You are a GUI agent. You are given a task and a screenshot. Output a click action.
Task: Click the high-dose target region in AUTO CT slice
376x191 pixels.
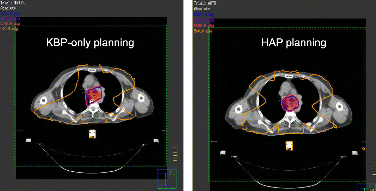click(290, 104)
